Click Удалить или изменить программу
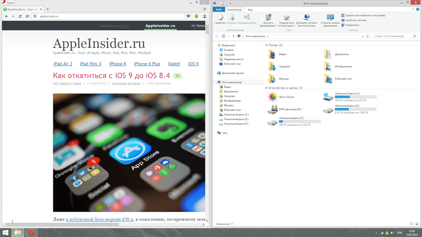Image resolution: width=422 pixels, height=237 pixels. (363, 15)
